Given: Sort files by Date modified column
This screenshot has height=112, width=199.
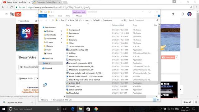Looking at the screenshot, I should (118, 25).
